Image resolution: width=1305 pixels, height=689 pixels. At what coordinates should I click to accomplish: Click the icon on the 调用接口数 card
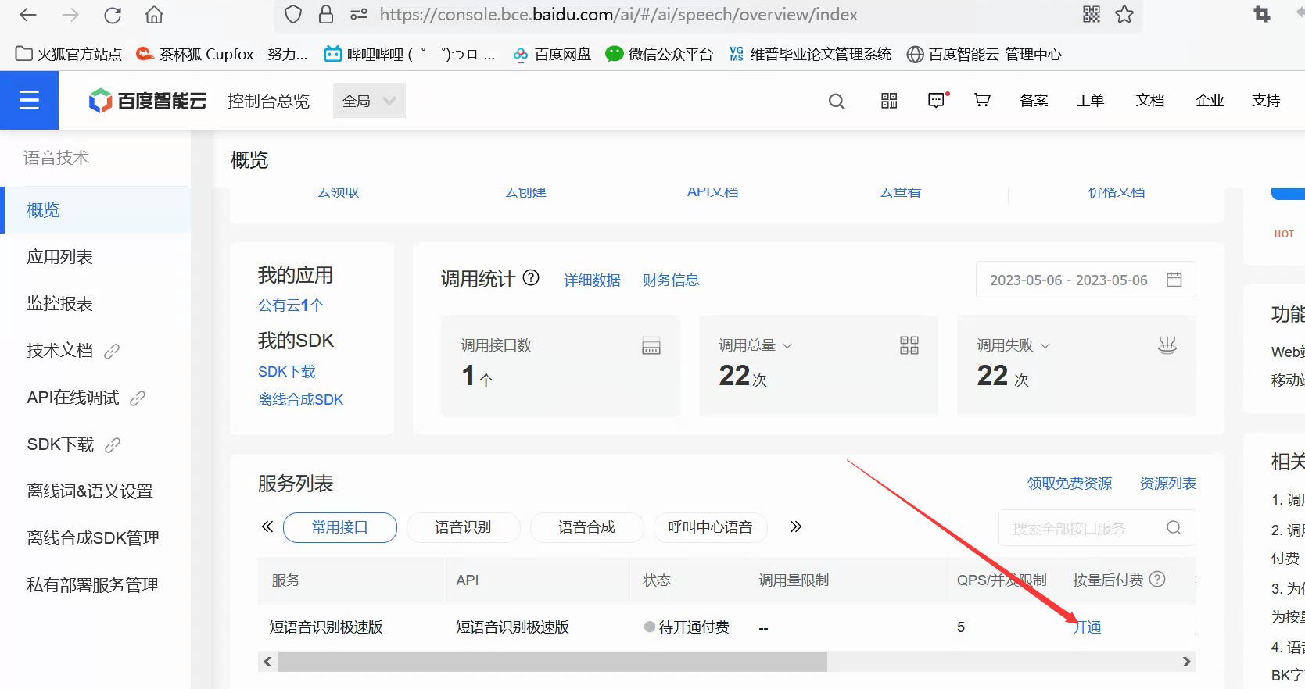651,346
